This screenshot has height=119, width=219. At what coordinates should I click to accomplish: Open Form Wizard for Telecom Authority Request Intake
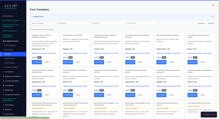point(192,62)
